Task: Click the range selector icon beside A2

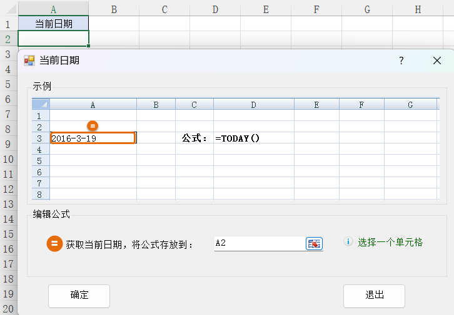Action: 314,243
